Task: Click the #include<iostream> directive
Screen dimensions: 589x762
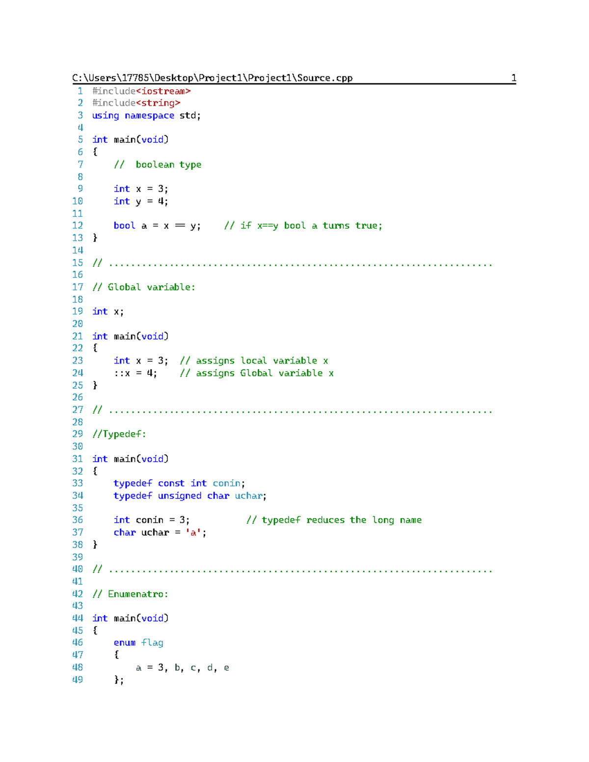Action: pyautogui.click(x=141, y=91)
